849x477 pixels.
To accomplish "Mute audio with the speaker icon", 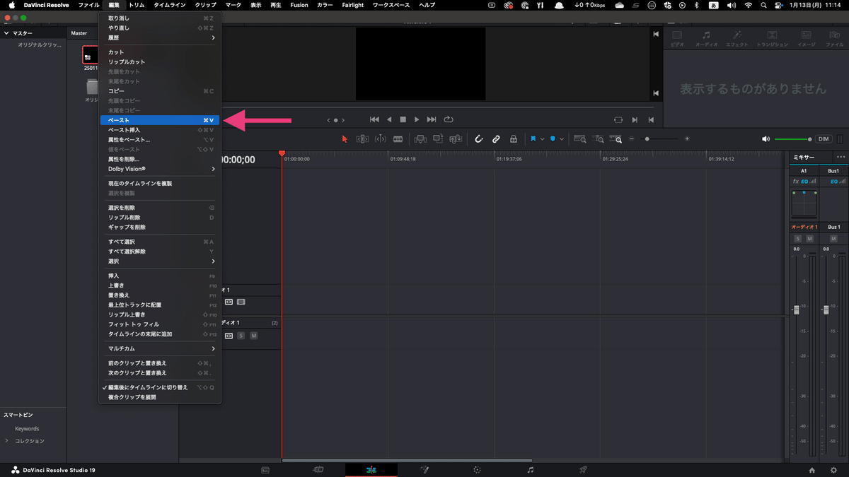I will (x=766, y=139).
